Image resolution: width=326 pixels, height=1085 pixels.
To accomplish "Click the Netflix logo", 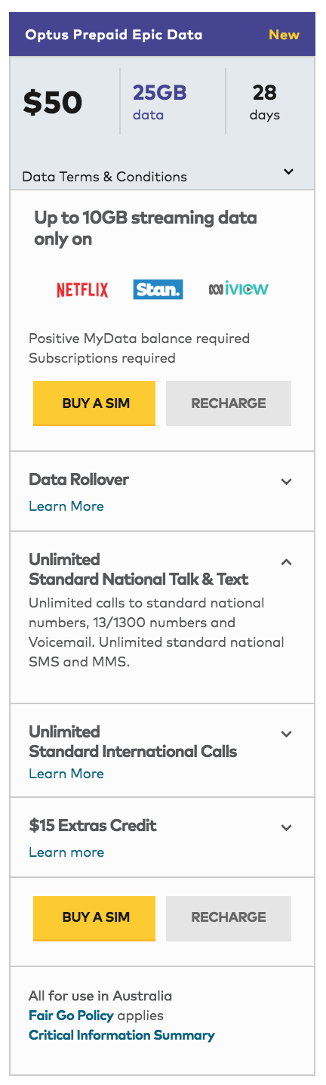I will (x=82, y=289).
